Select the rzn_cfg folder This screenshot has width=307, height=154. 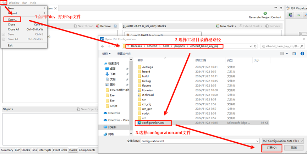[147, 104]
